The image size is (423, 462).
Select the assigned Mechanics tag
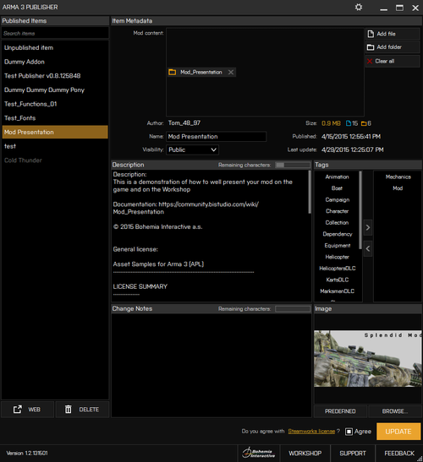[x=398, y=177]
